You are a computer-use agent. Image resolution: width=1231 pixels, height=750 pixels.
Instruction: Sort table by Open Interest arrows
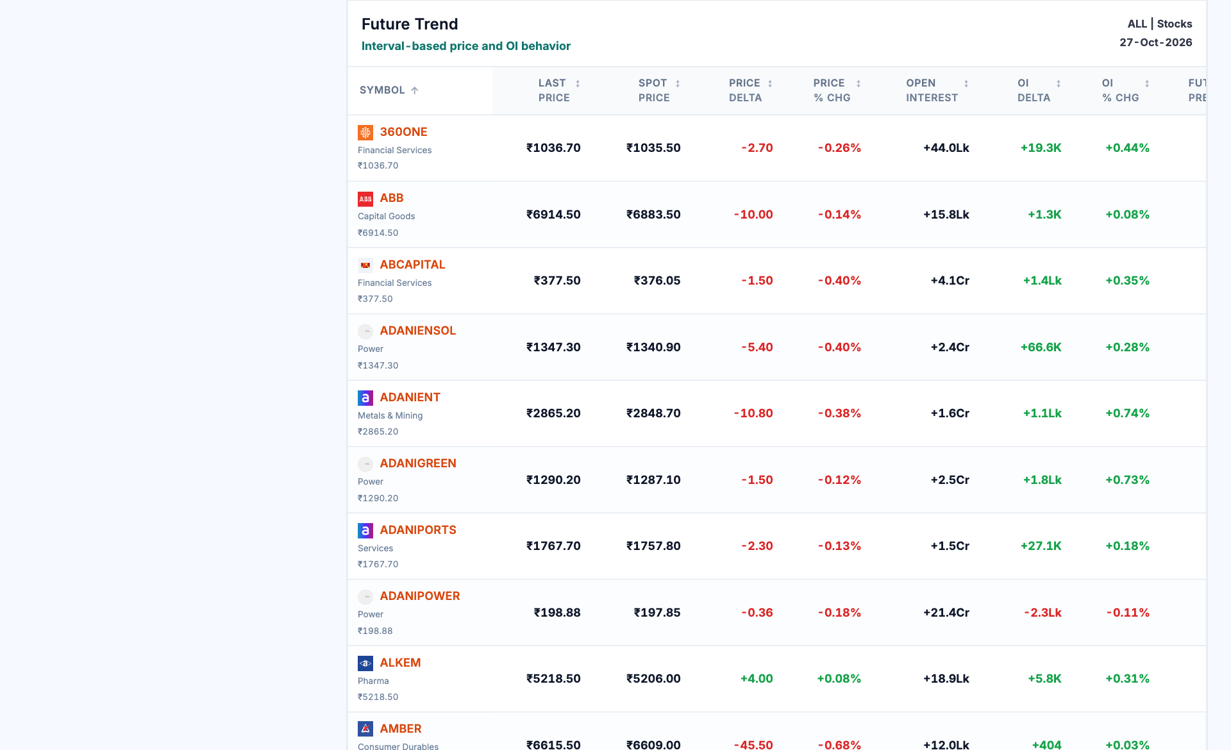pyautogui.click(x=966, y=83)
